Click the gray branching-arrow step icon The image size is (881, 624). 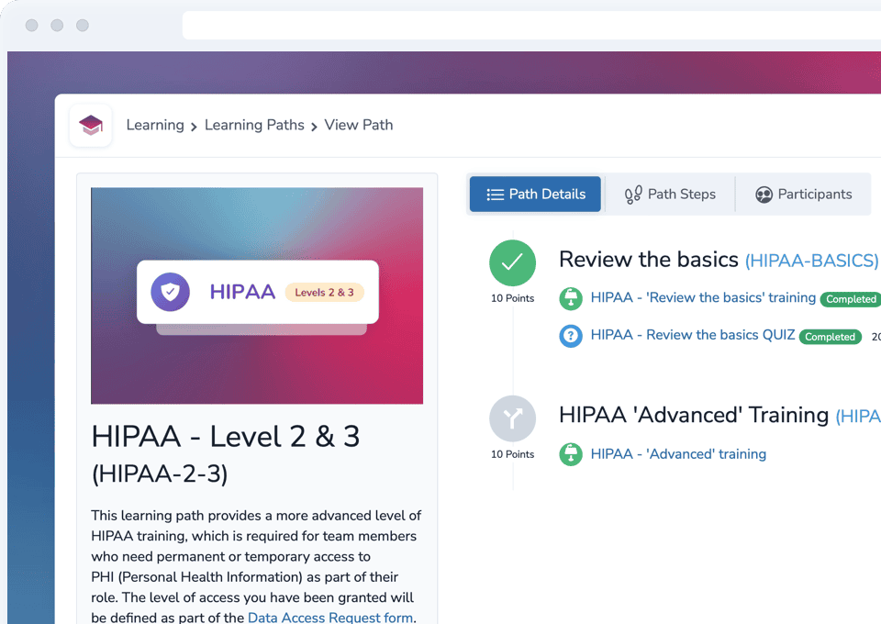[x=512, y=418]
